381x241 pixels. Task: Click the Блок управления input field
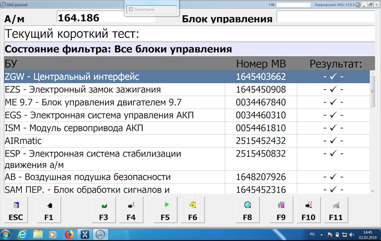point(325,17)
